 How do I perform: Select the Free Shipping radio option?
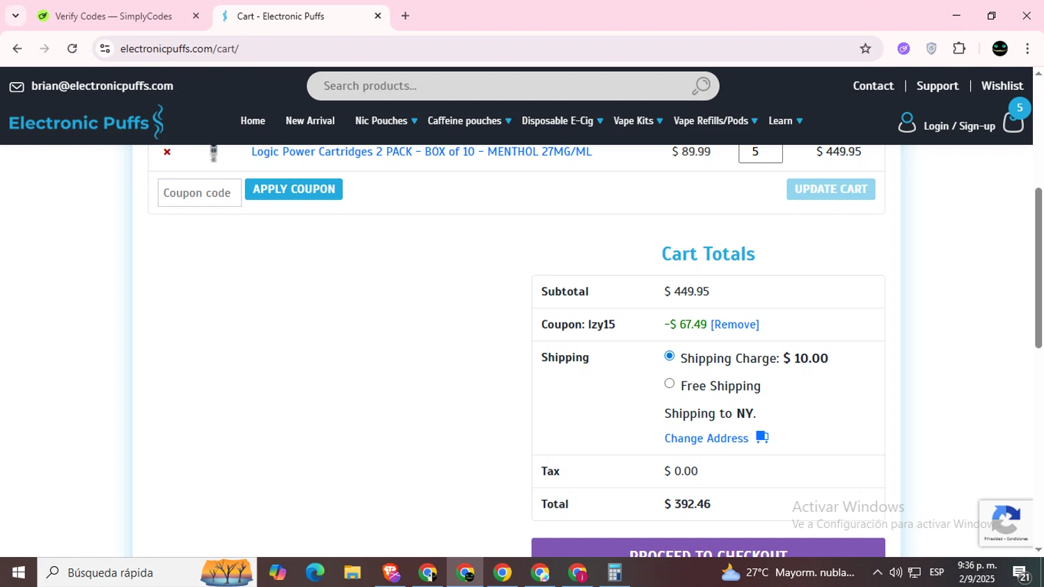tap(670, 383)
